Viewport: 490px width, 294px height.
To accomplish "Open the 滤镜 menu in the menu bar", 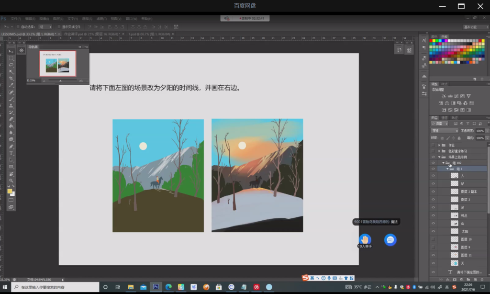I will 101,19.
